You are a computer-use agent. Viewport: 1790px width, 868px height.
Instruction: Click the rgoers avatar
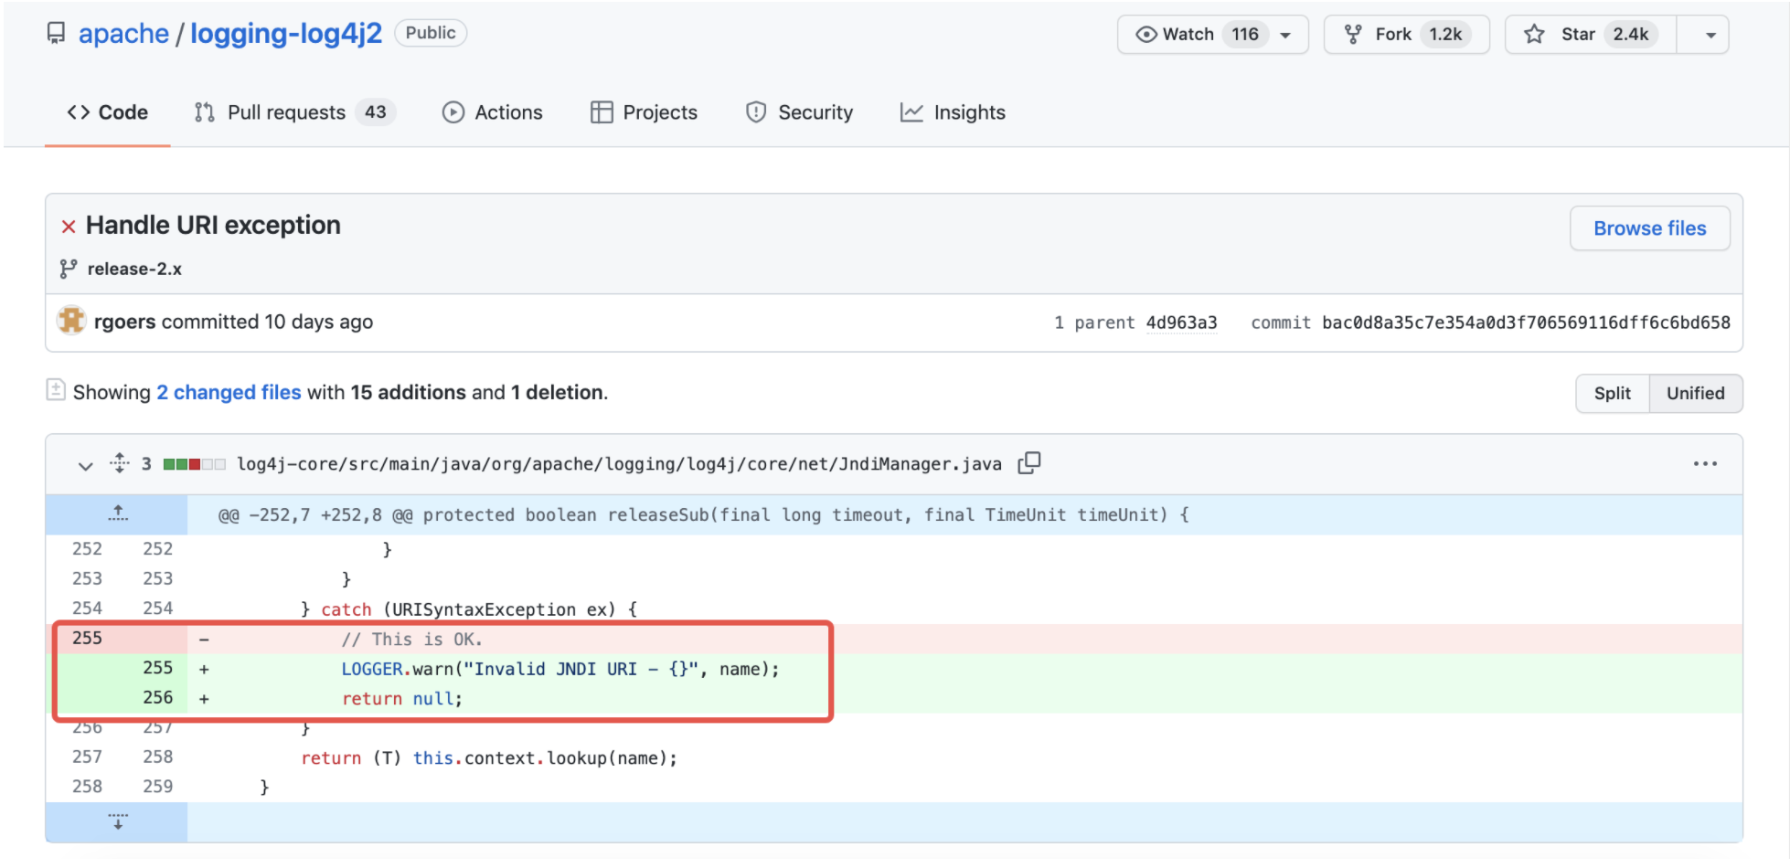(71, 321)
